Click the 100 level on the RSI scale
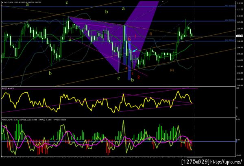 pos(237,88)
